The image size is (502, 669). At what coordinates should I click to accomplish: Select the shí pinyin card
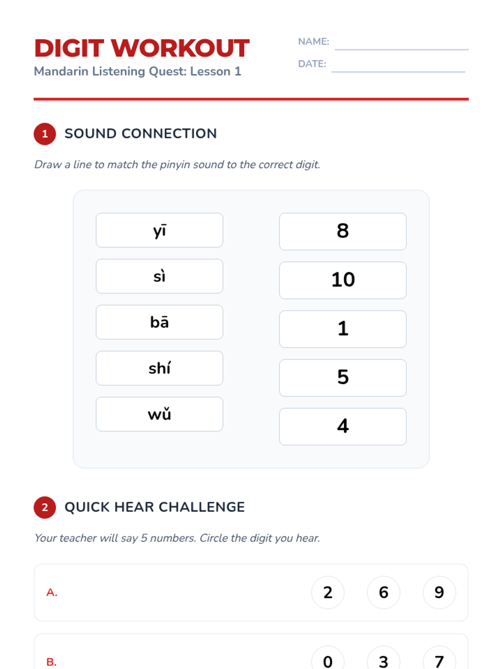click(159, 368)
